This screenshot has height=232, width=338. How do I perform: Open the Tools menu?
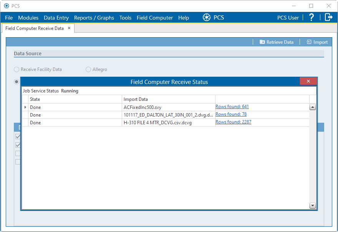(x=125, y=18)
